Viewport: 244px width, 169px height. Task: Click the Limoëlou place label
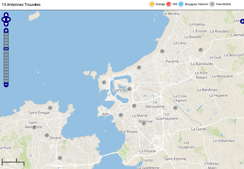[x=197, y=24]
